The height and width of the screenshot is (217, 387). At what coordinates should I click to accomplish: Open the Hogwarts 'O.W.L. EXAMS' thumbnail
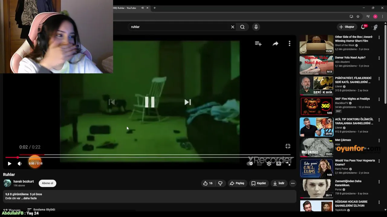coord(317,168)
